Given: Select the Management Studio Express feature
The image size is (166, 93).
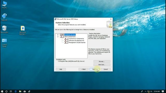Looking at the screenshot, I should [77, 43].
